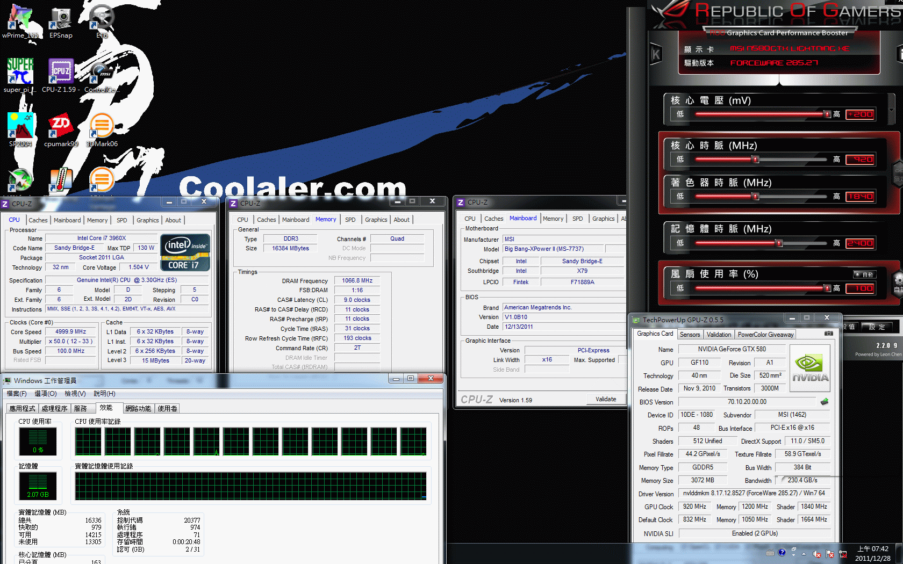Open Task Manager 檔案(F) menu
This screenshot has height=564, width=903.
(x=17, y=394)
